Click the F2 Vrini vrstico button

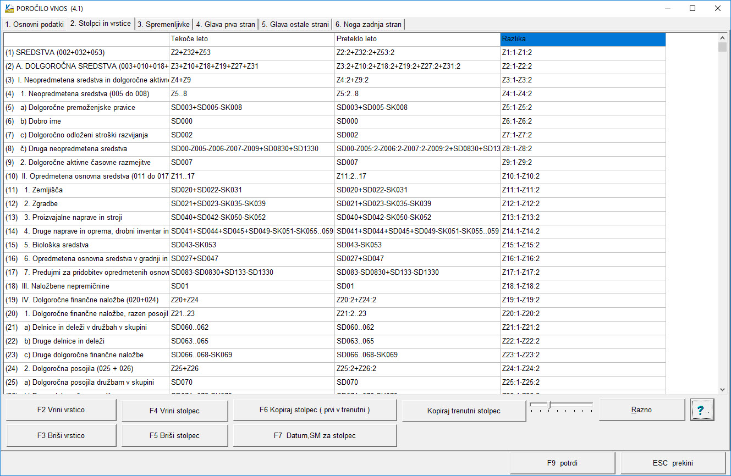[61, 410]
